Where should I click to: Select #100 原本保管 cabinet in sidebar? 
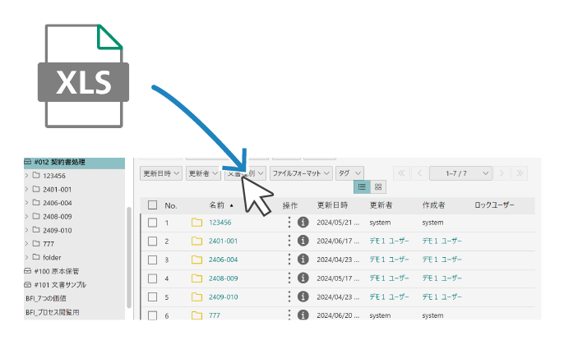pyautogui.click(x=62, y=270)
